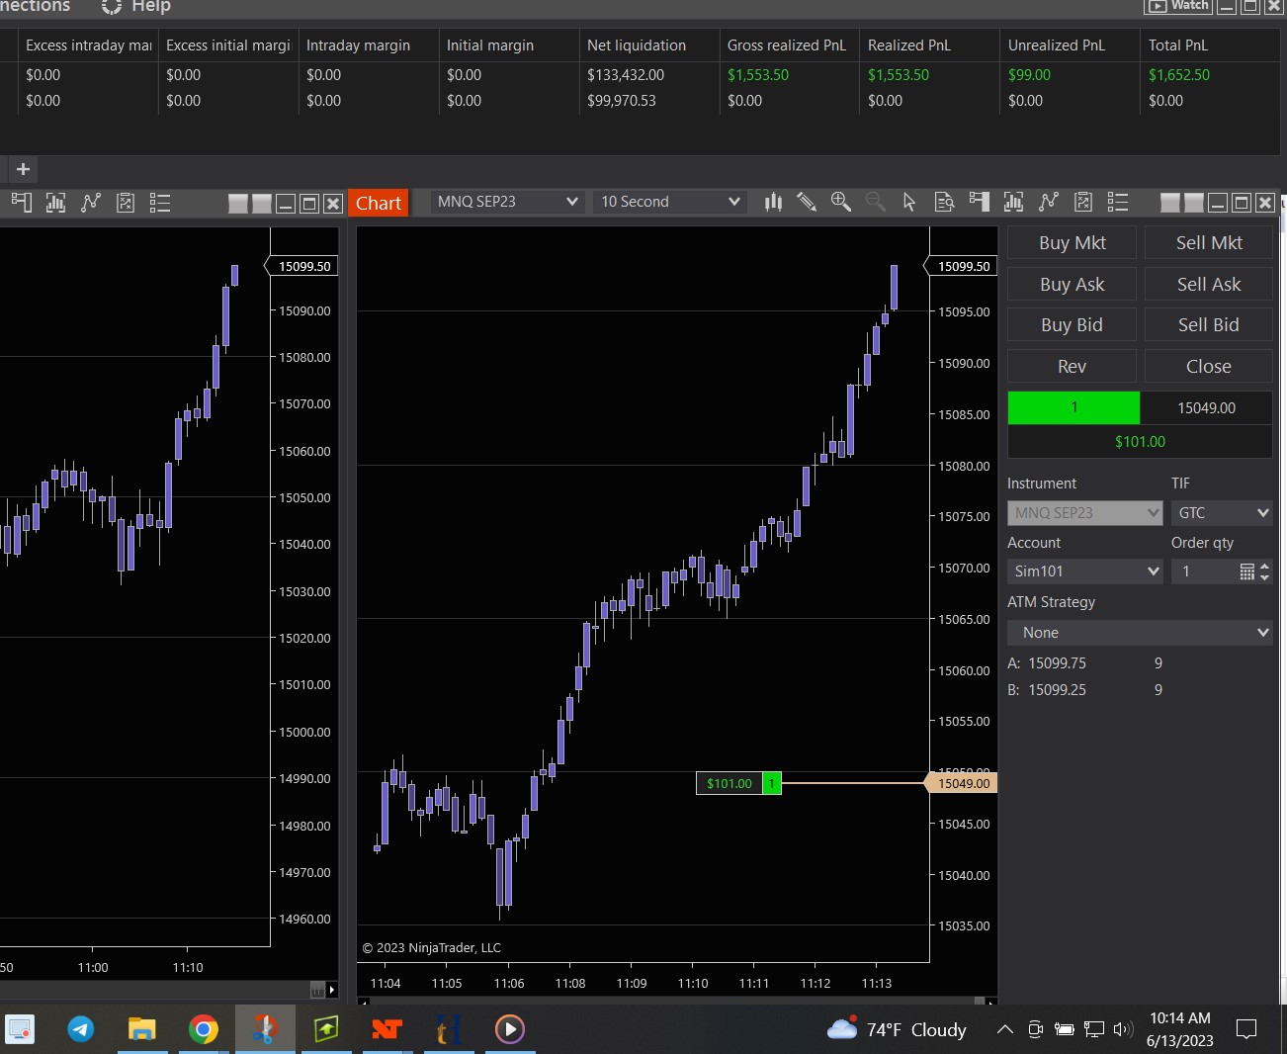This screenshot has width=1287, height=1054.
Task: Open bar style options with candlestick icon
Action: (x=773, y=202)
